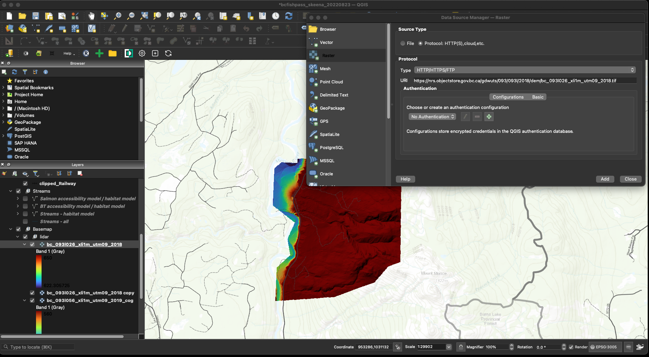
Task: Expand BT accessibility model layer
Action: (x=18, y=206)
